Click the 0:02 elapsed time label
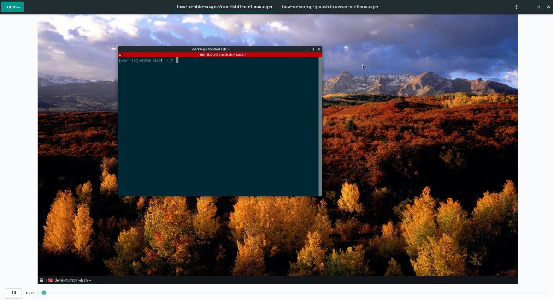The width and height of the screenshot is (553, 300). pyautogui.click(x=30, y=293)
